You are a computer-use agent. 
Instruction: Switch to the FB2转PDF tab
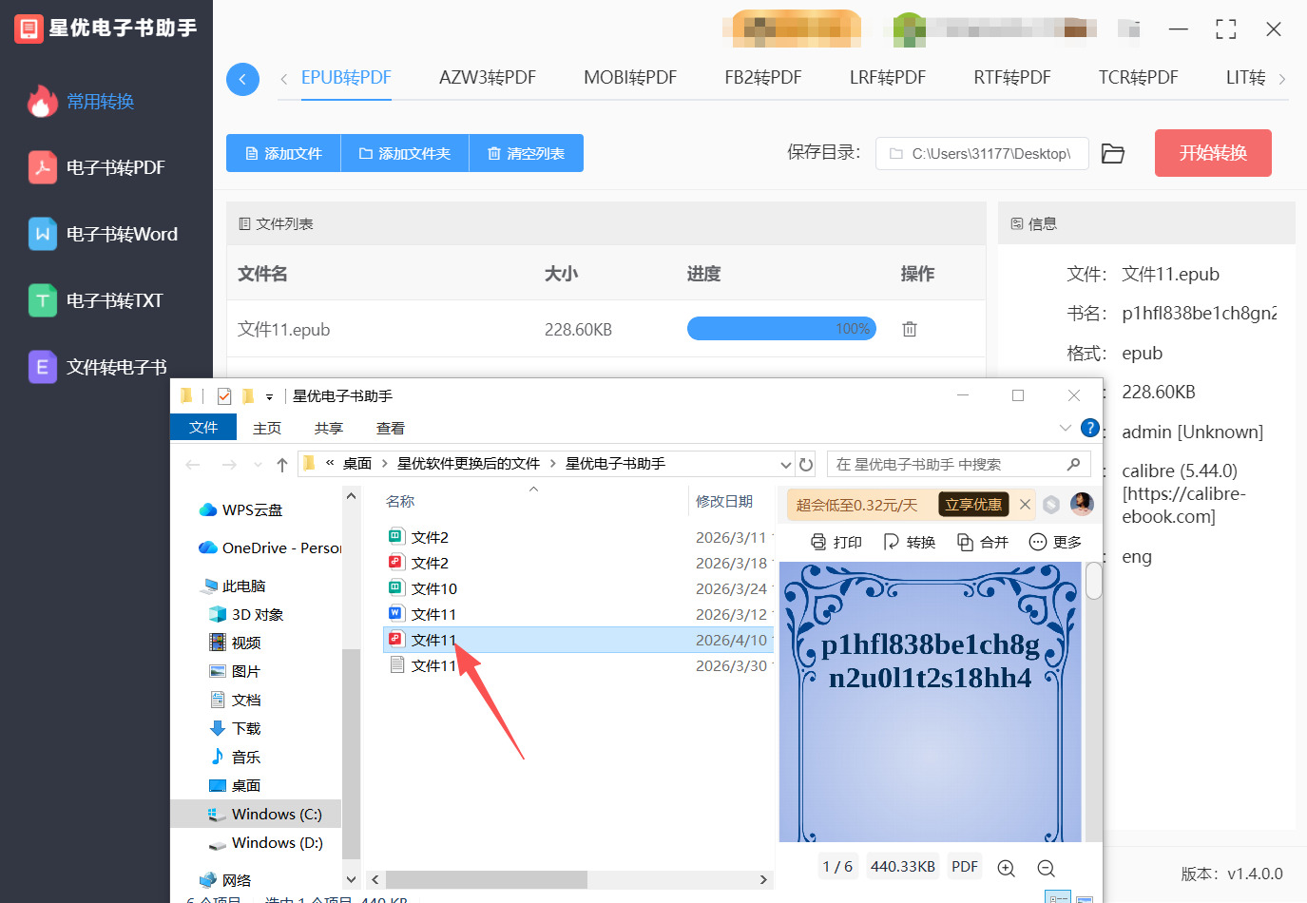point(763,78)
